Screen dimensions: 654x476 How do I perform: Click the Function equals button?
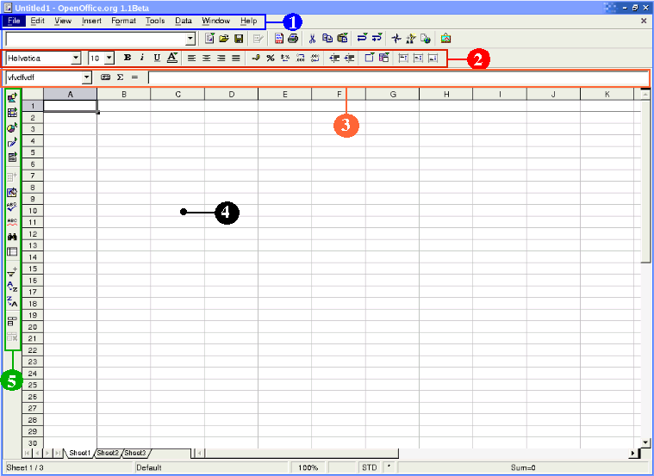click(x=134, y=77)
